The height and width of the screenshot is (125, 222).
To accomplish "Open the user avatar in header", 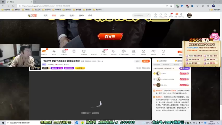I will 189,15.
